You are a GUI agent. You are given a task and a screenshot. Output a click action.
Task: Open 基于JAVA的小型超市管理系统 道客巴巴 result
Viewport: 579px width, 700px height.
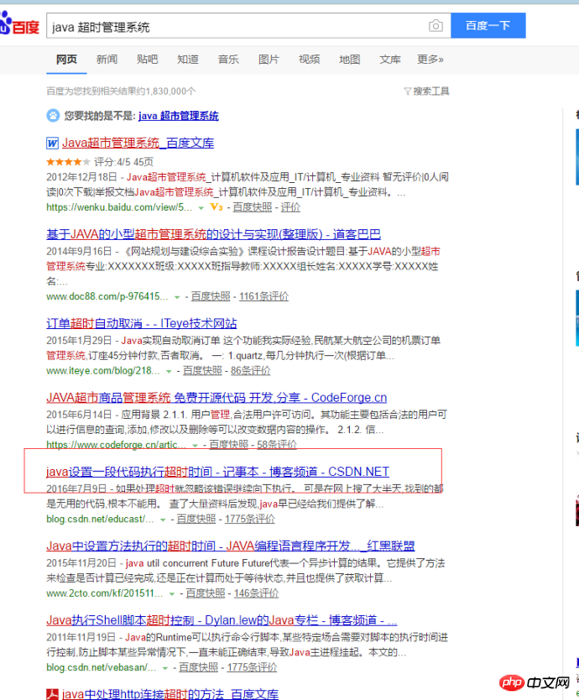[x=213, y=234]
